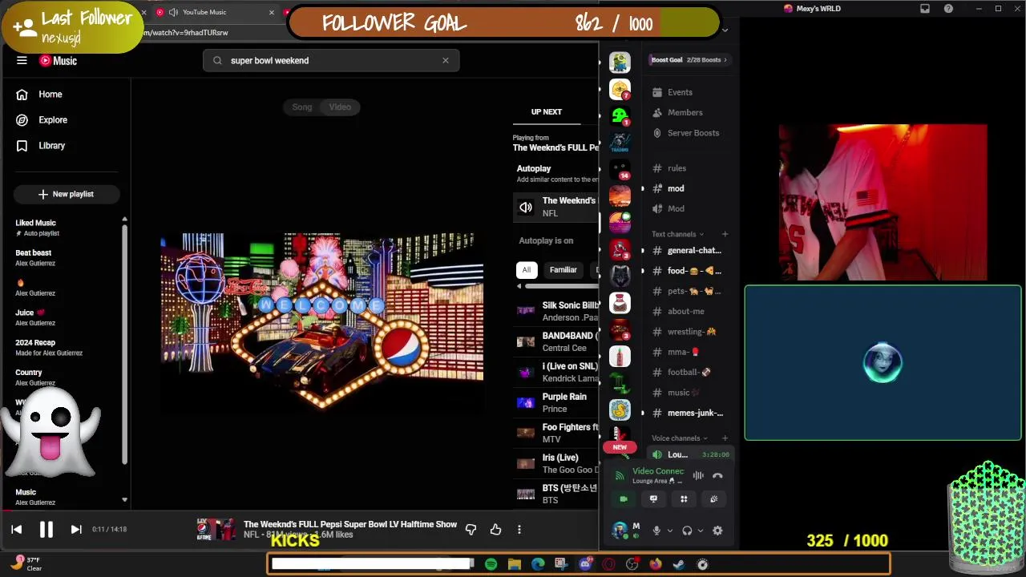Screen dimensions: 1026x577
Task: Create a new voice channel with plus
Action: click(725, 438)
